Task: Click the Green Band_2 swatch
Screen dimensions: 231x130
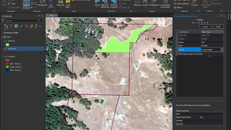Action: click(x=7, y=67)
